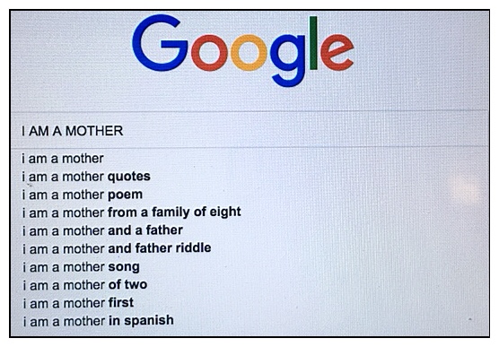Viewport: 499px width, 347px height.
Task: Click empty search box area right of the query
Action: [305, 130]
